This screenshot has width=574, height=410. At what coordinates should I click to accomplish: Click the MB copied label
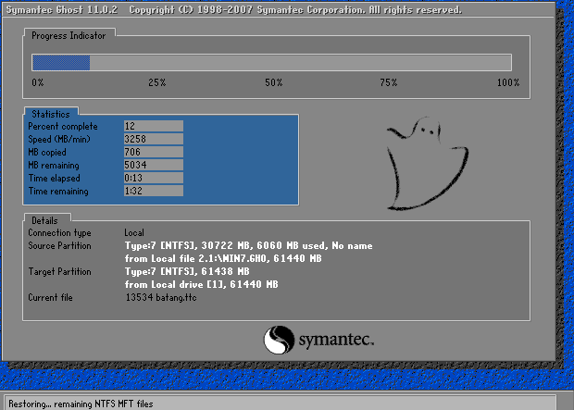click(x=47, y=153)
